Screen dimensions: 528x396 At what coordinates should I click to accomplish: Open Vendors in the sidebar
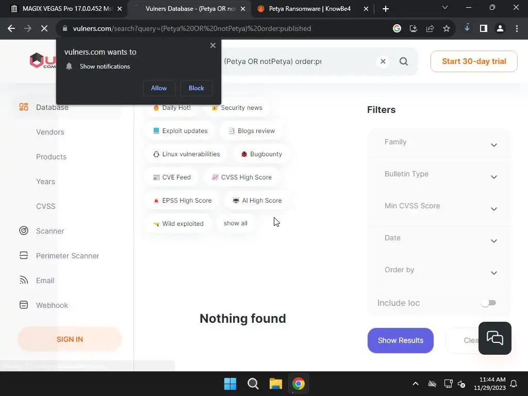tap(50, 132)
